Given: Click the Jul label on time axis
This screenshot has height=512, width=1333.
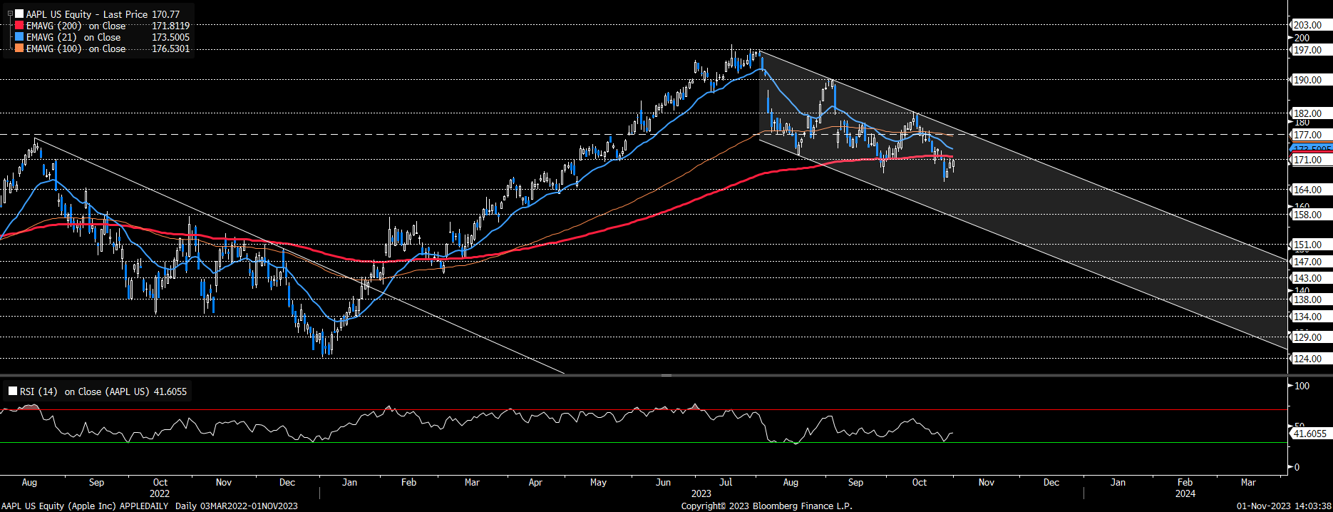Looking at the screenshot, I should pos(726,483).
